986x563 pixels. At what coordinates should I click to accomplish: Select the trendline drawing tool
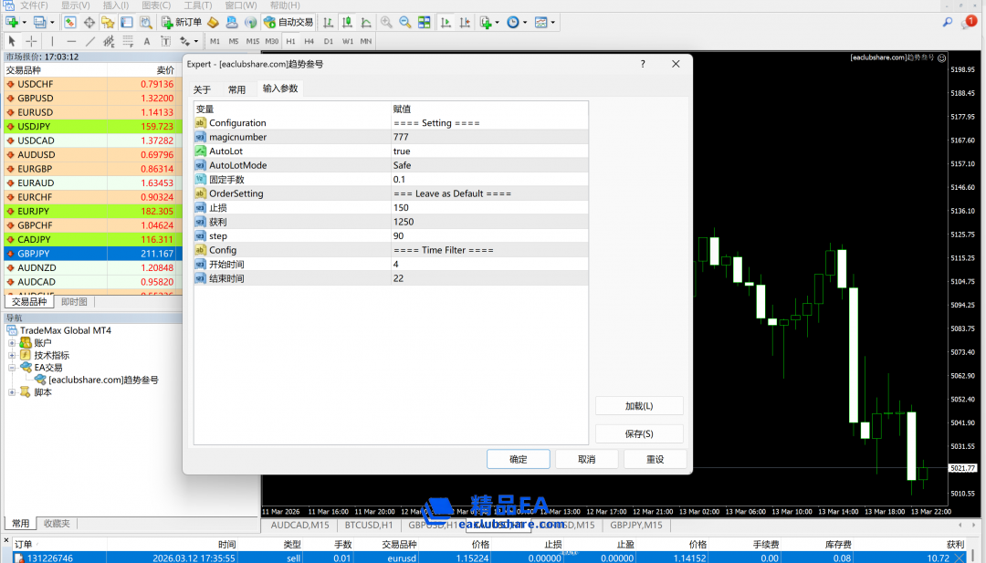pos(90,41)
